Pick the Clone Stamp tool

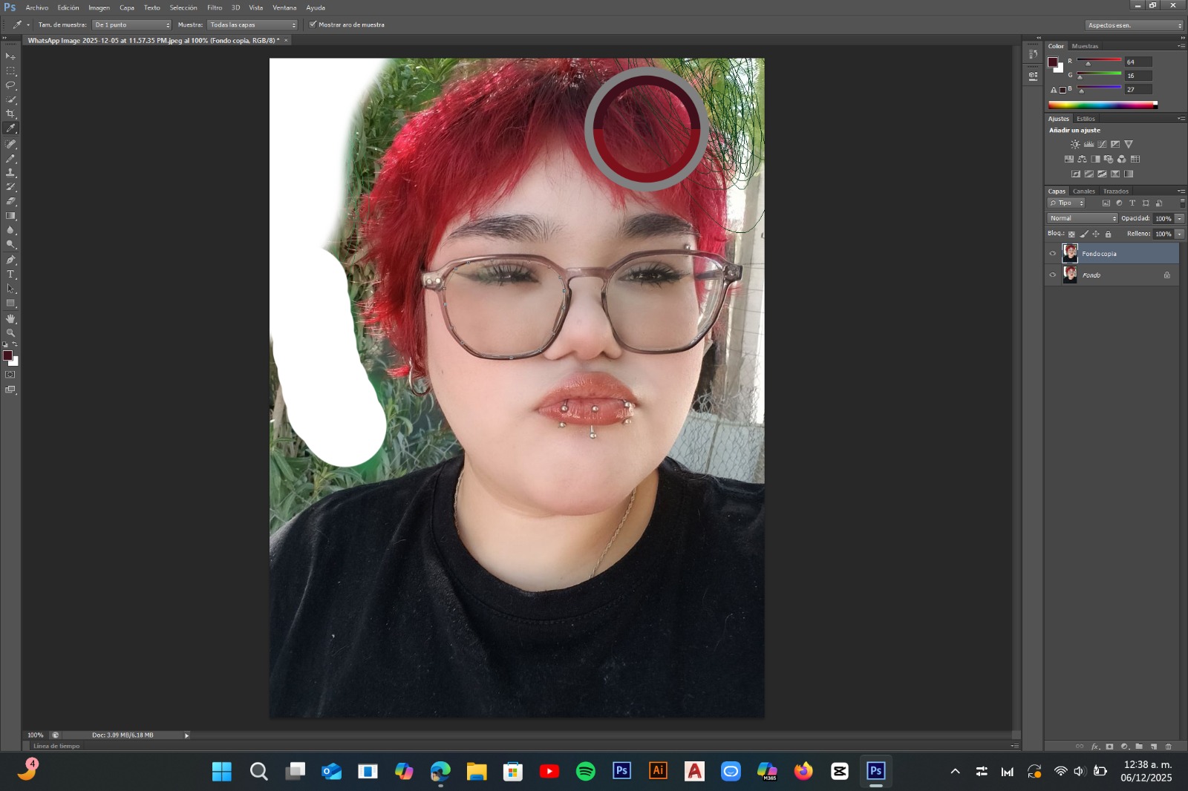(x=10, y=172)
